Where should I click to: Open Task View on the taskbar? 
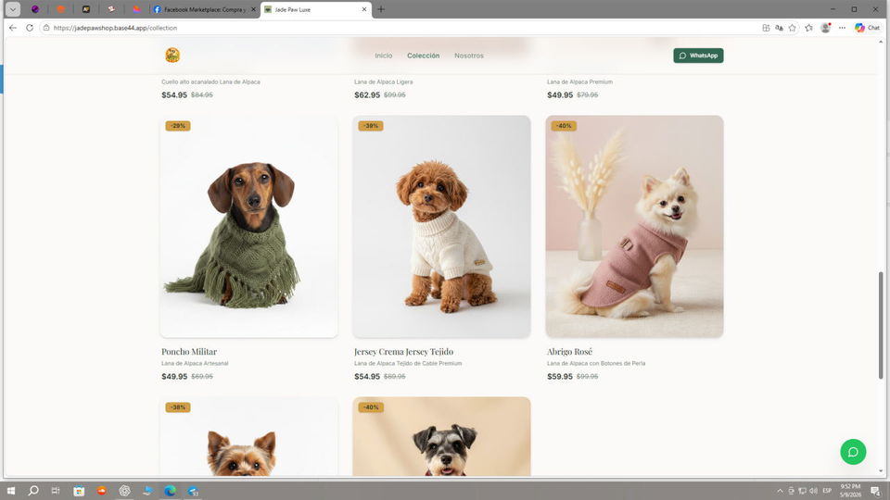coord(55,491)
